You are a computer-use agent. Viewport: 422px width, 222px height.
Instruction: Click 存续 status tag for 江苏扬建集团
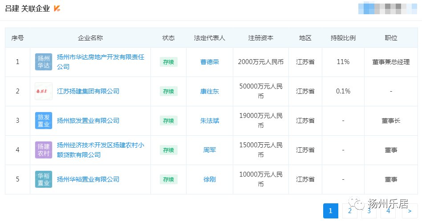168,92
